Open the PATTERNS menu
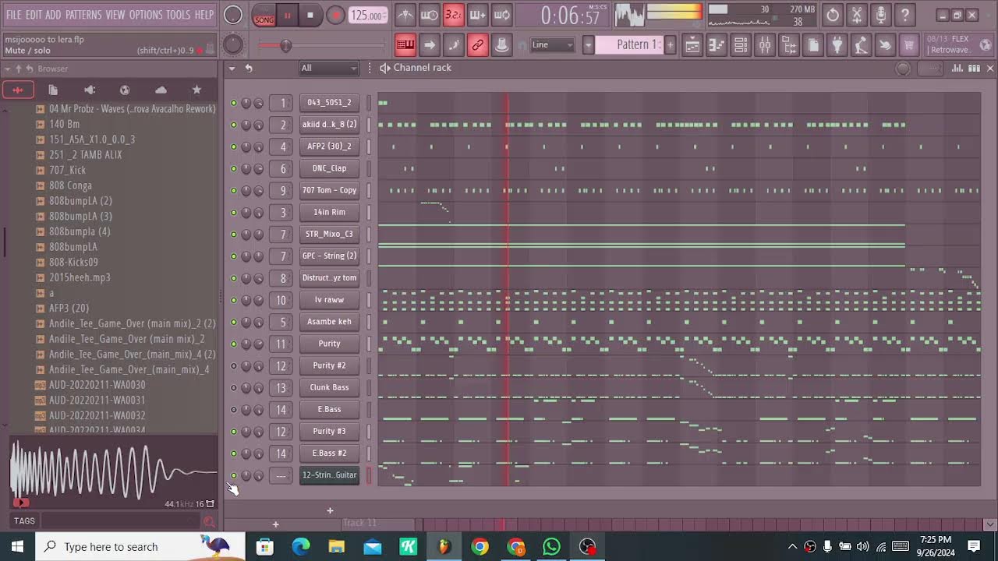This screenshot has height=561, width=998. 83,15
